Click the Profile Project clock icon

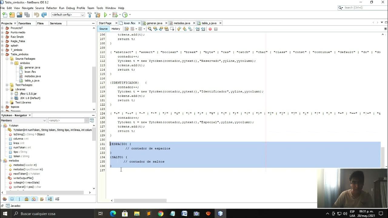[125, 15]
